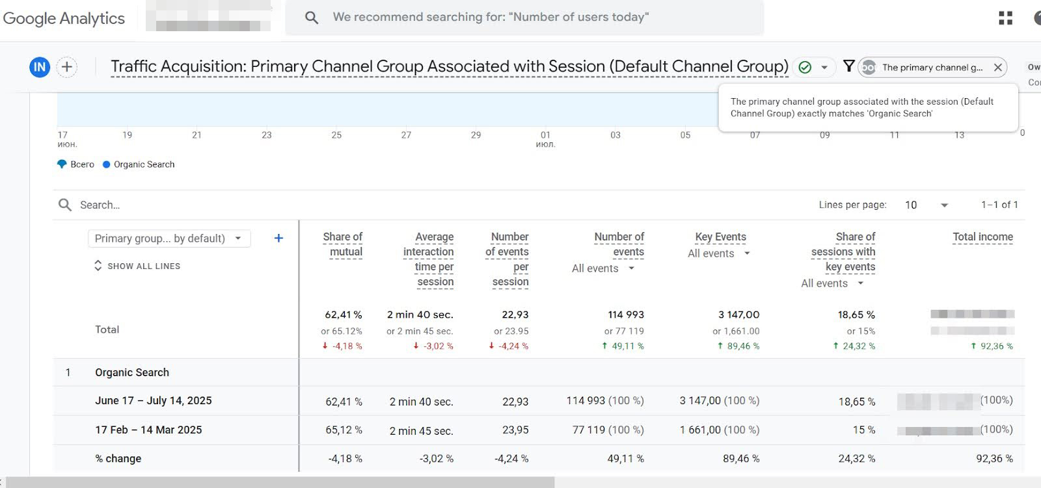1041x488 pixels.
Task: Remove the primary channel group filter chip
Action: pos(997,68)
